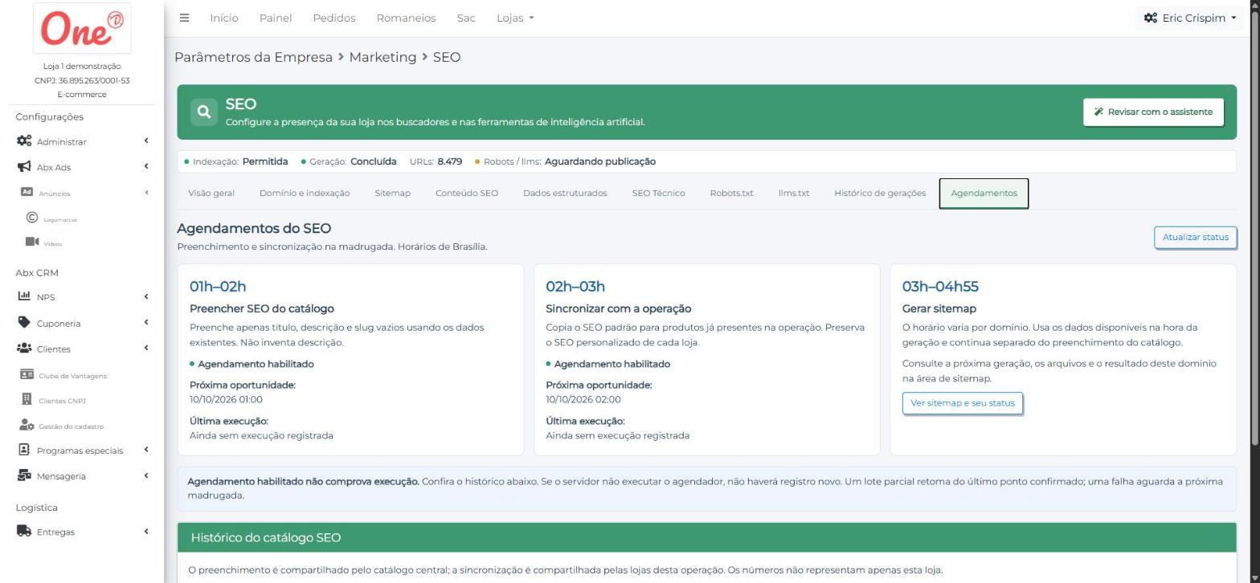Open Pedidos from the top navigation
Viewport: 1260px width, 583px height.
pos(334,18)
